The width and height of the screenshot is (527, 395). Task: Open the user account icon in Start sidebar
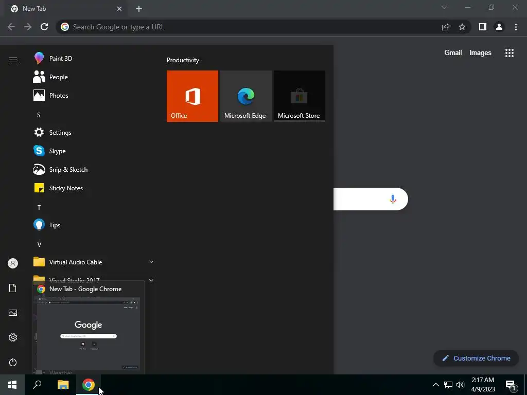(x=13, y=263)
